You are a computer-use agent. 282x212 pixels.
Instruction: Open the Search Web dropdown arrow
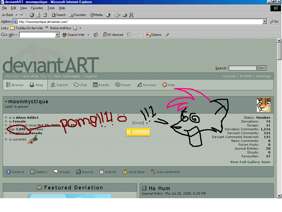tap(88, 35)
